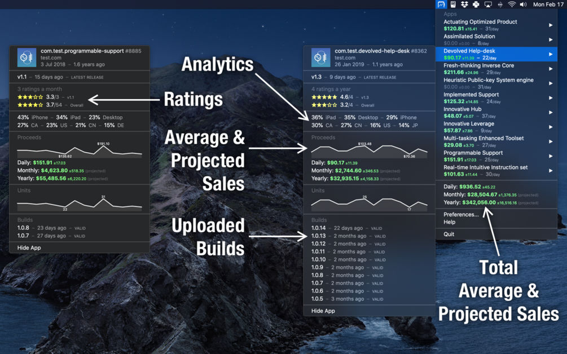
Task: Click the volume speaker icon
Action: [x=523, y=5]
